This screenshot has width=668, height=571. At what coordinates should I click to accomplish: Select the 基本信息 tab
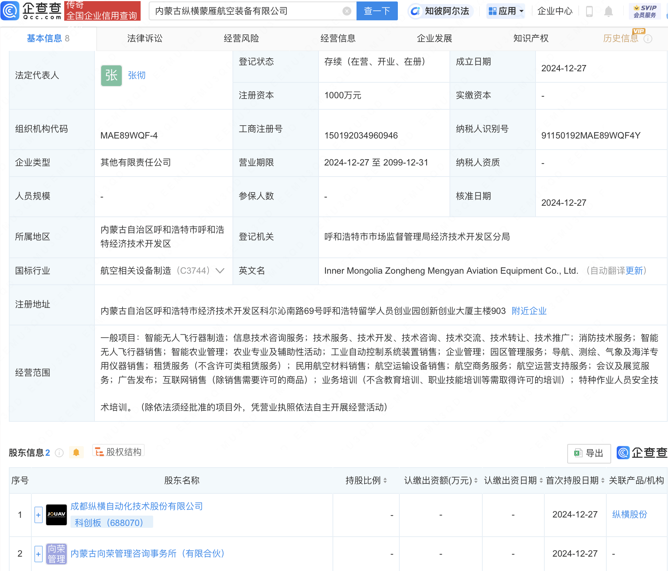point(48,38)
